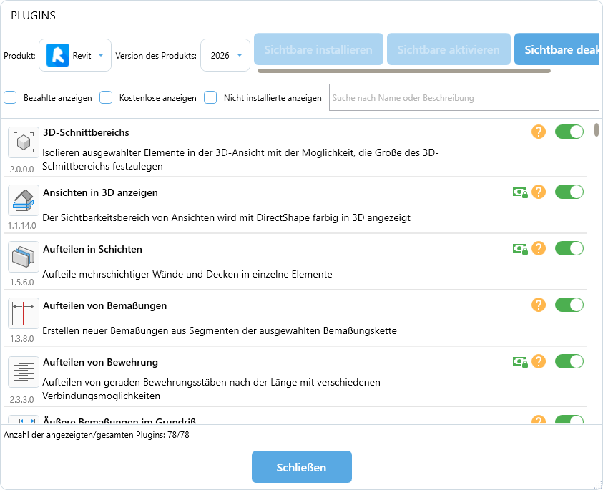Click the Aufteilen von Bewehrung icon
The width and height of the screenshot is (603, 490).
24,372
